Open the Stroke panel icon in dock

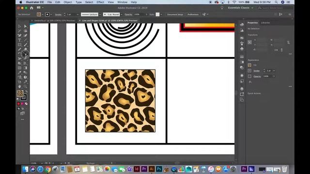click(242, 57)
